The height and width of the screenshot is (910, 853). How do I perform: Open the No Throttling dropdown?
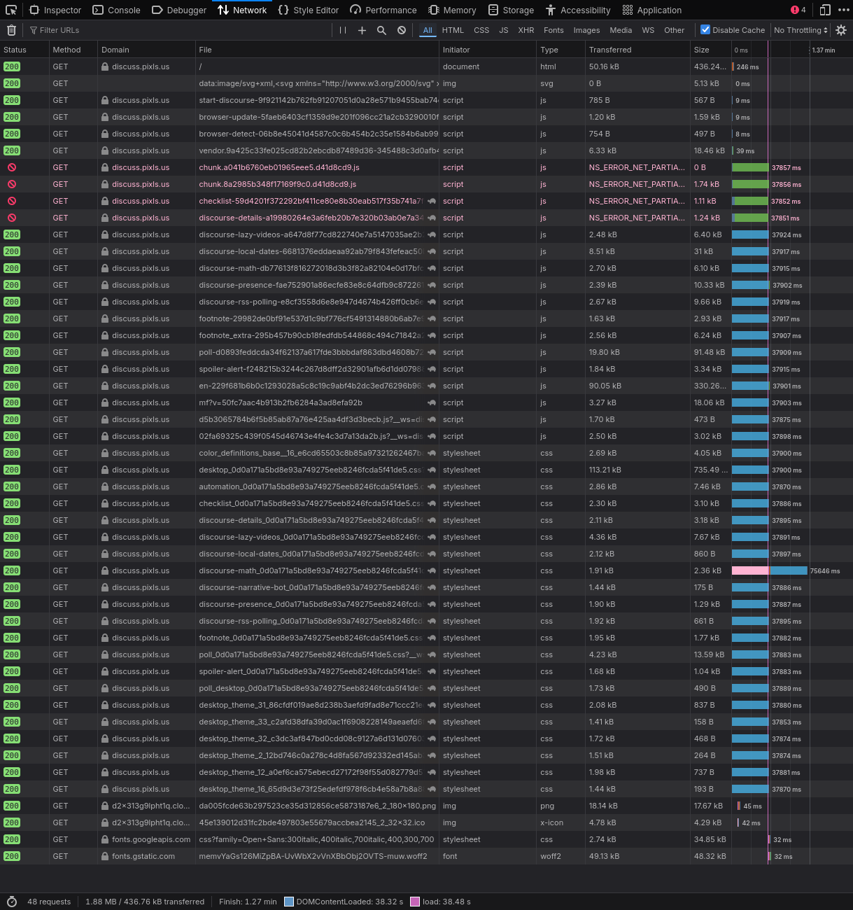pyautogui.click(x=801, y=30)
